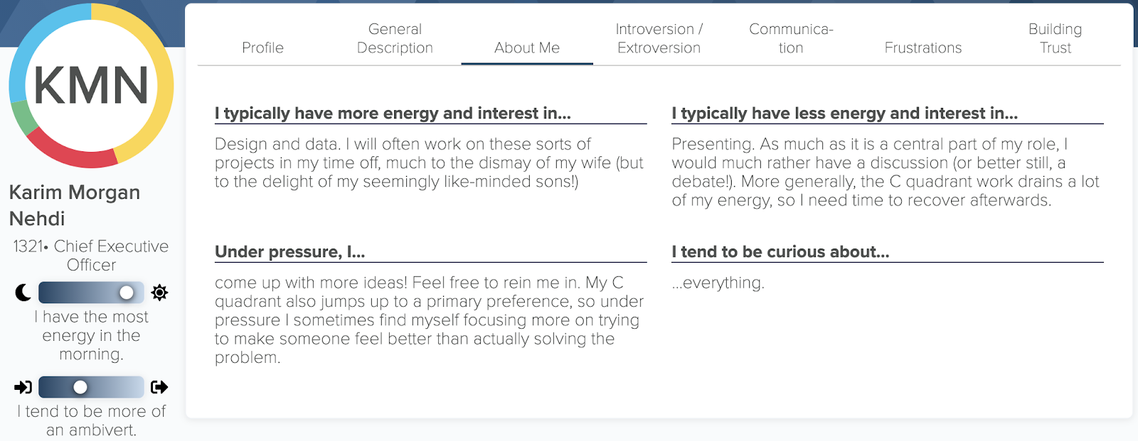Click the morning energy slider handle
Screen dimensions: 1138x441
pyautogui.click(x=127, y=293)
